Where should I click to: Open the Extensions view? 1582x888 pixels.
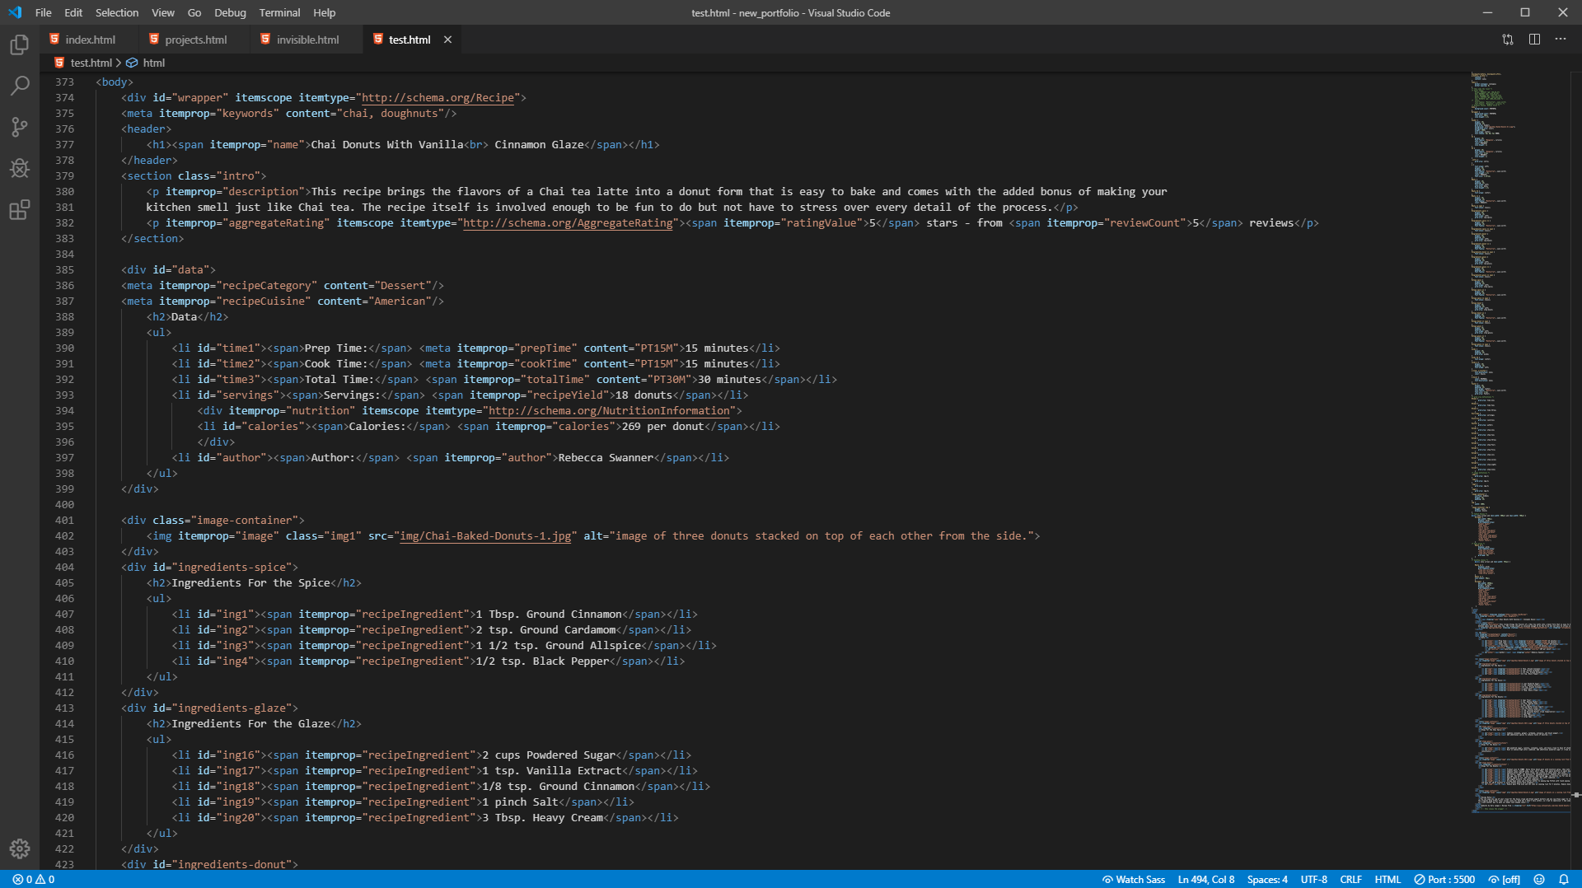20,210
